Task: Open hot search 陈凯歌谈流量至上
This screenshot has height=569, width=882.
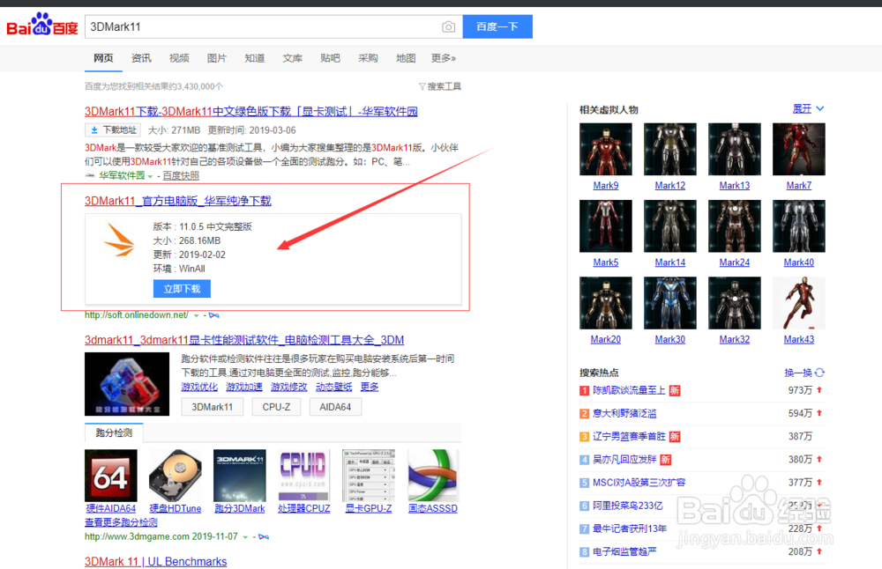Action: (x=629, y=390)
